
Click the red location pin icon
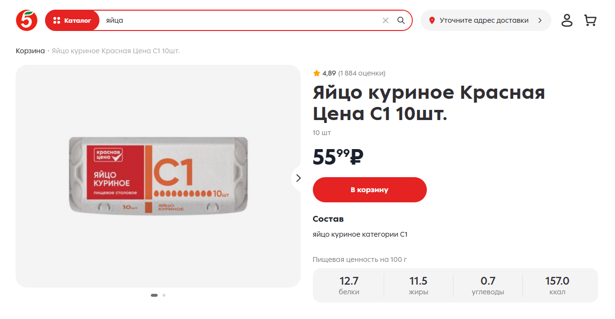pyautogui.click(x=432, y=20)
